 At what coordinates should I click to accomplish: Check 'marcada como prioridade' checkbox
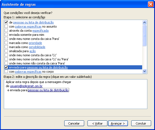point(6,43)
